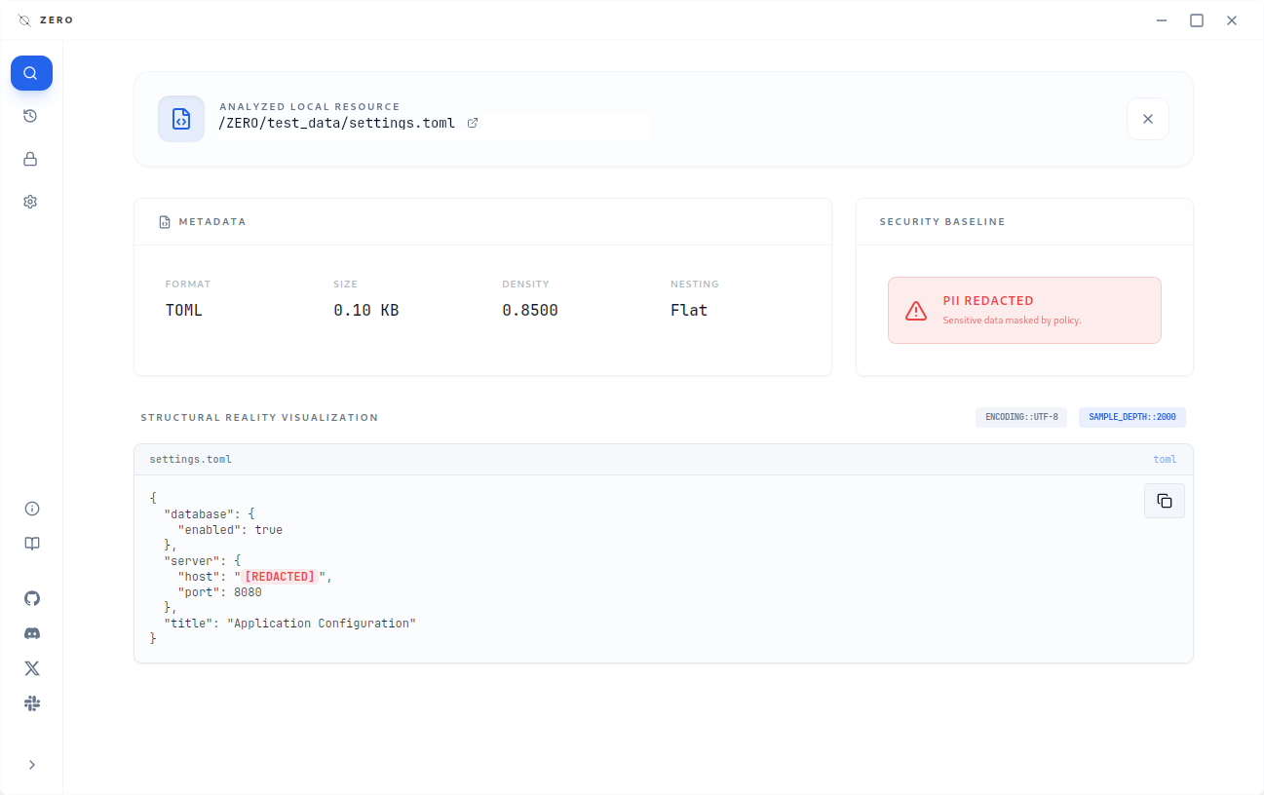
Task: Click the PII REDACTED alert box
Action: (x=1024, y=311)
